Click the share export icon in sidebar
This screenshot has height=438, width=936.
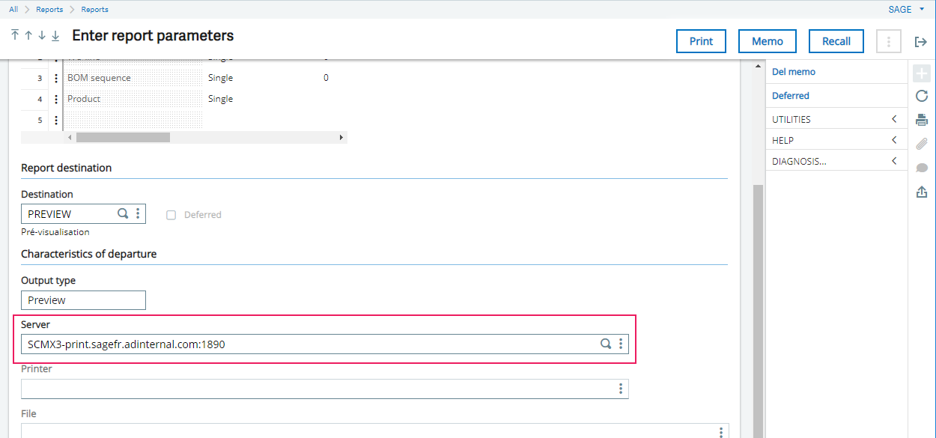click(x=922, y=192)
